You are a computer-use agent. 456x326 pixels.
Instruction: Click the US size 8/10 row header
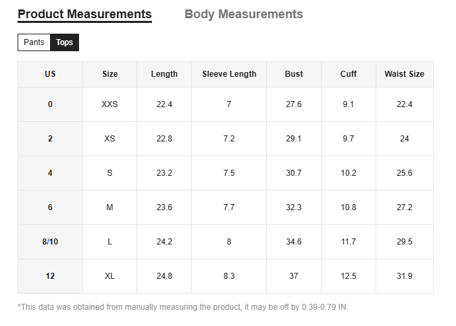[x=50, y=242]
